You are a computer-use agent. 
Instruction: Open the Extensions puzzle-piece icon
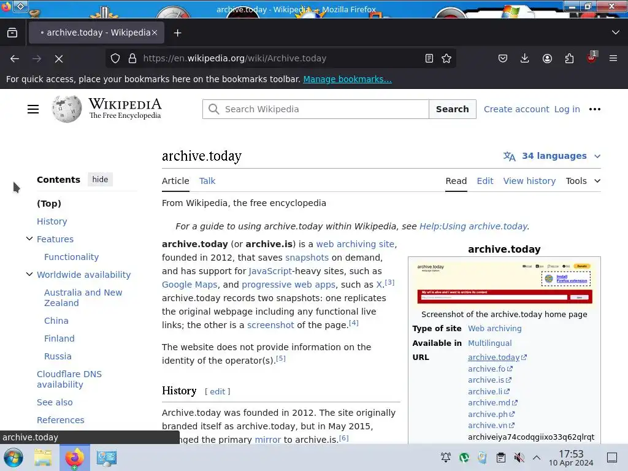[x=569, y=58]
